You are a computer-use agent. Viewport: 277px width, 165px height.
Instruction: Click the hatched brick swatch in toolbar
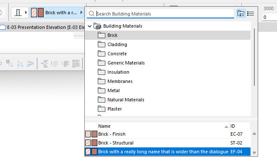tap(34, 13)
